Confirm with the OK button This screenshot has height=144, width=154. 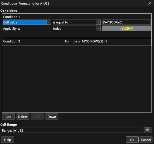(x=132, y=140)
